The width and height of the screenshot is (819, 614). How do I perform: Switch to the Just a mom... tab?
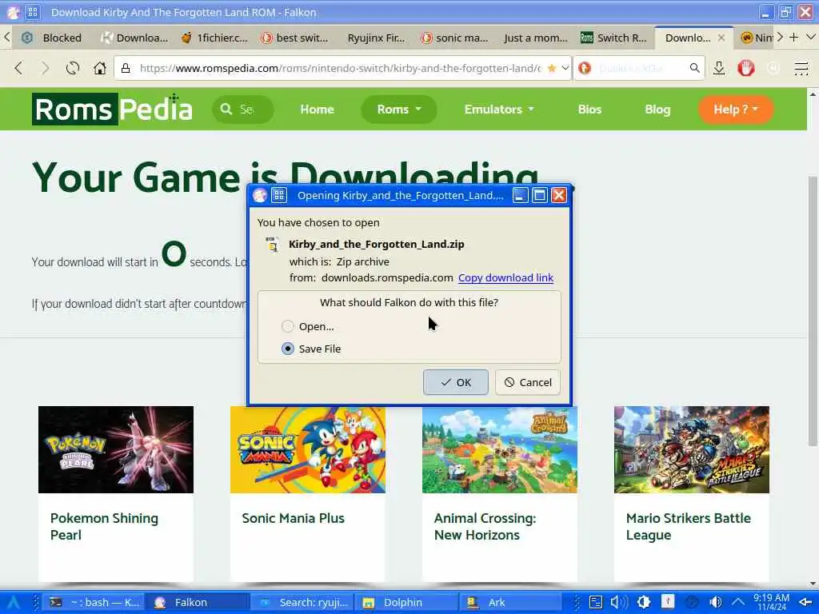tap(535, 38)
